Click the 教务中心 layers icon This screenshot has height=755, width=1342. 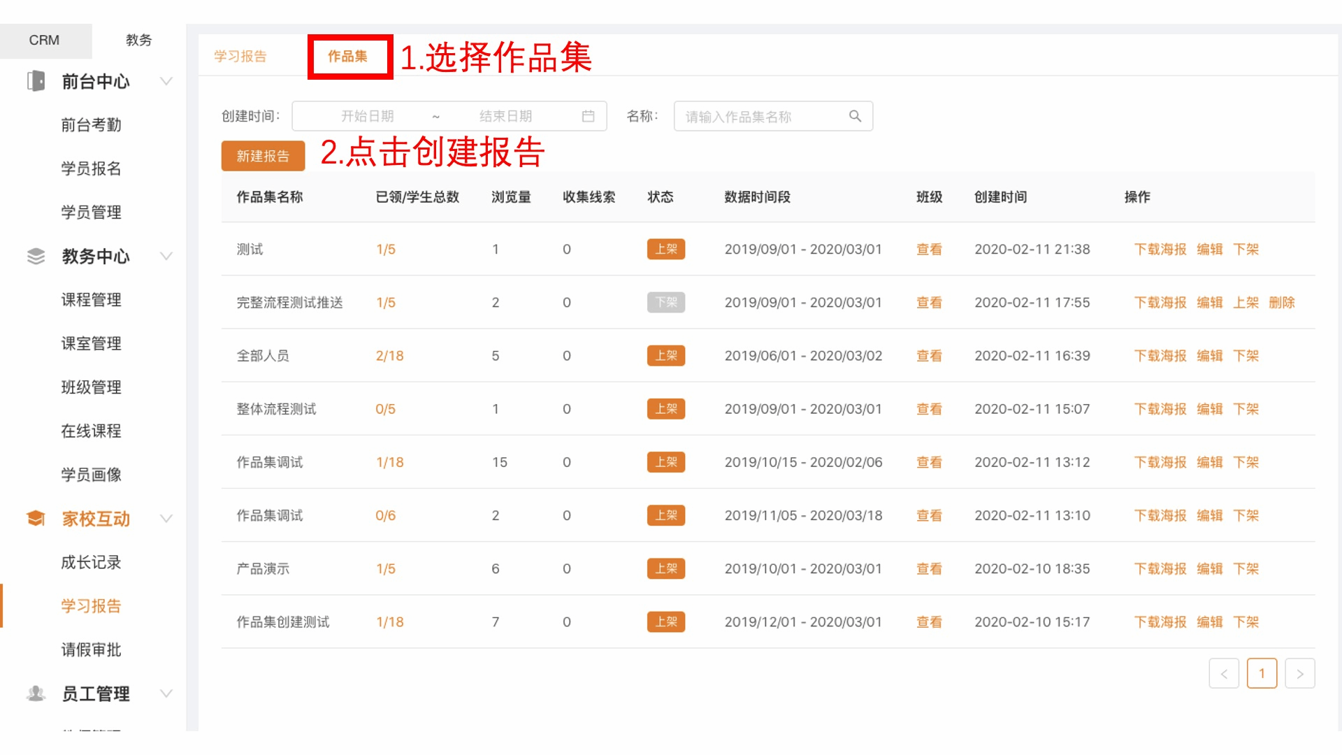[36, 257]
